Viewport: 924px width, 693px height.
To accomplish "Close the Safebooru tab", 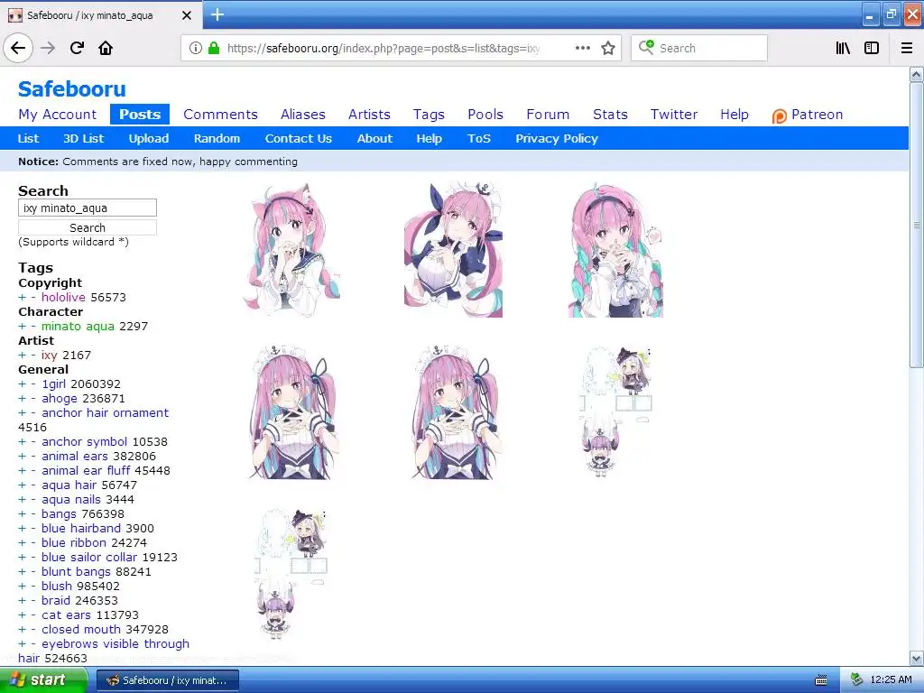I will (x=186, y=15).
